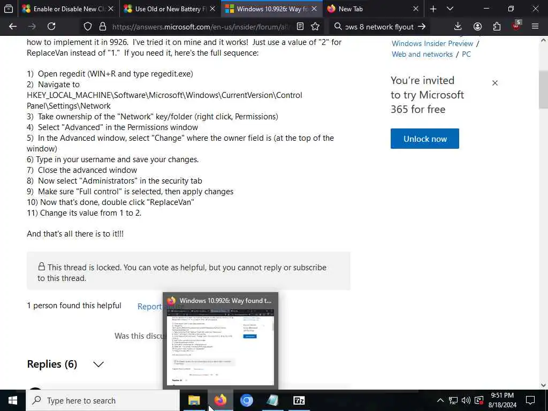This screenshot has width=548, height=411.
Task: Expand the Replies (6) chevron
Action: [x=98, y=364]
